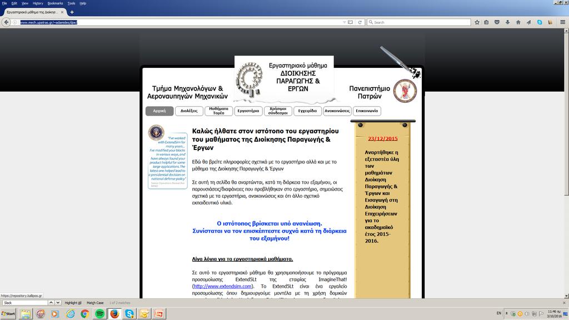Open the View menu
The width and height of the screenshot is (569, 320).
click(x=24, y=3)
